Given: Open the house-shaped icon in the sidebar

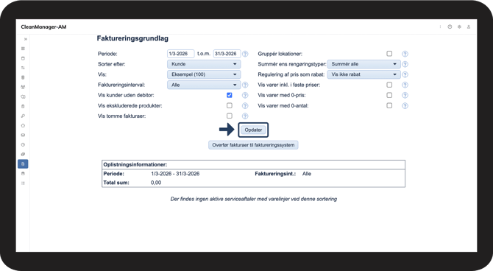Looking at the screenshot, I should click(23, 126).
